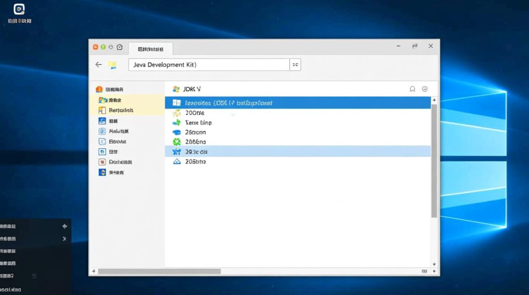Click the left arrow of horizontal scrollbar

coord(94,271)
